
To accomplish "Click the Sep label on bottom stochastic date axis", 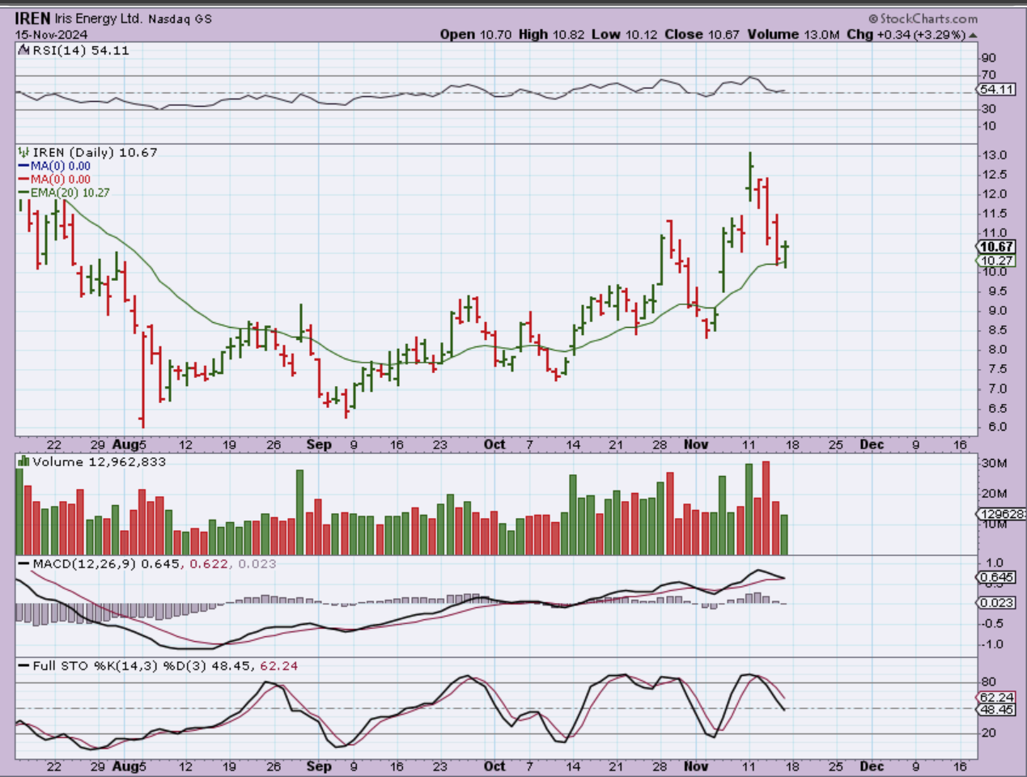I will pos(320,766).
